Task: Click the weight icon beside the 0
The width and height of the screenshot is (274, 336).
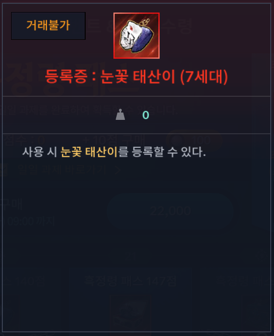Action: coord(120,114)
